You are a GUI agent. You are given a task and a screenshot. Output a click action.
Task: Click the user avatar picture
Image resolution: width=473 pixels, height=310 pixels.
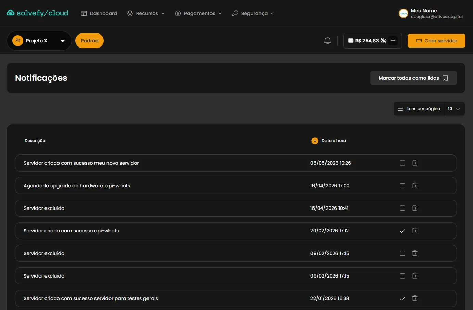point(404,13)
